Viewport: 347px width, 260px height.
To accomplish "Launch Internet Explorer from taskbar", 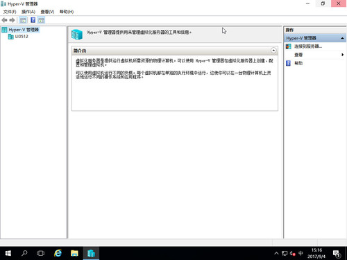I will tap(58, 253).
